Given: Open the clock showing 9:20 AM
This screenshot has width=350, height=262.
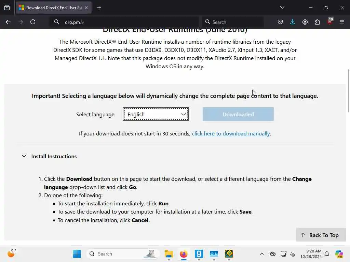Looking at the screenshot, I should tap(311, 254).
